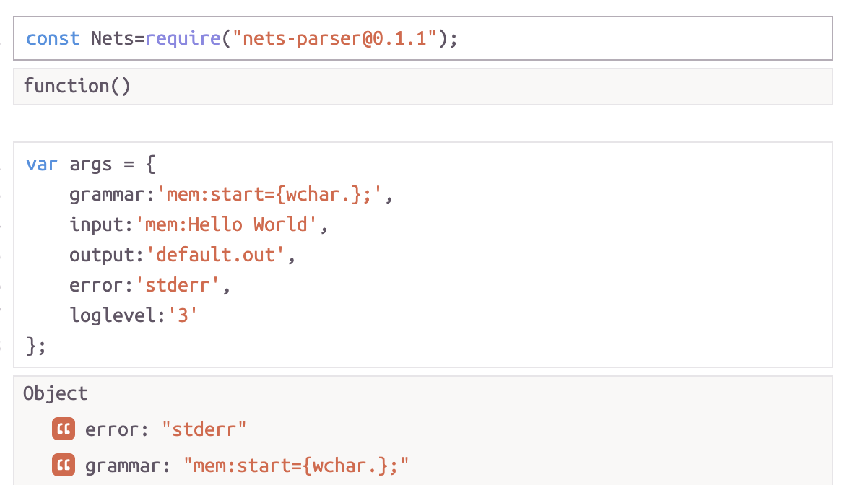Click the opening brace after args =

click(x=150, y=164)
